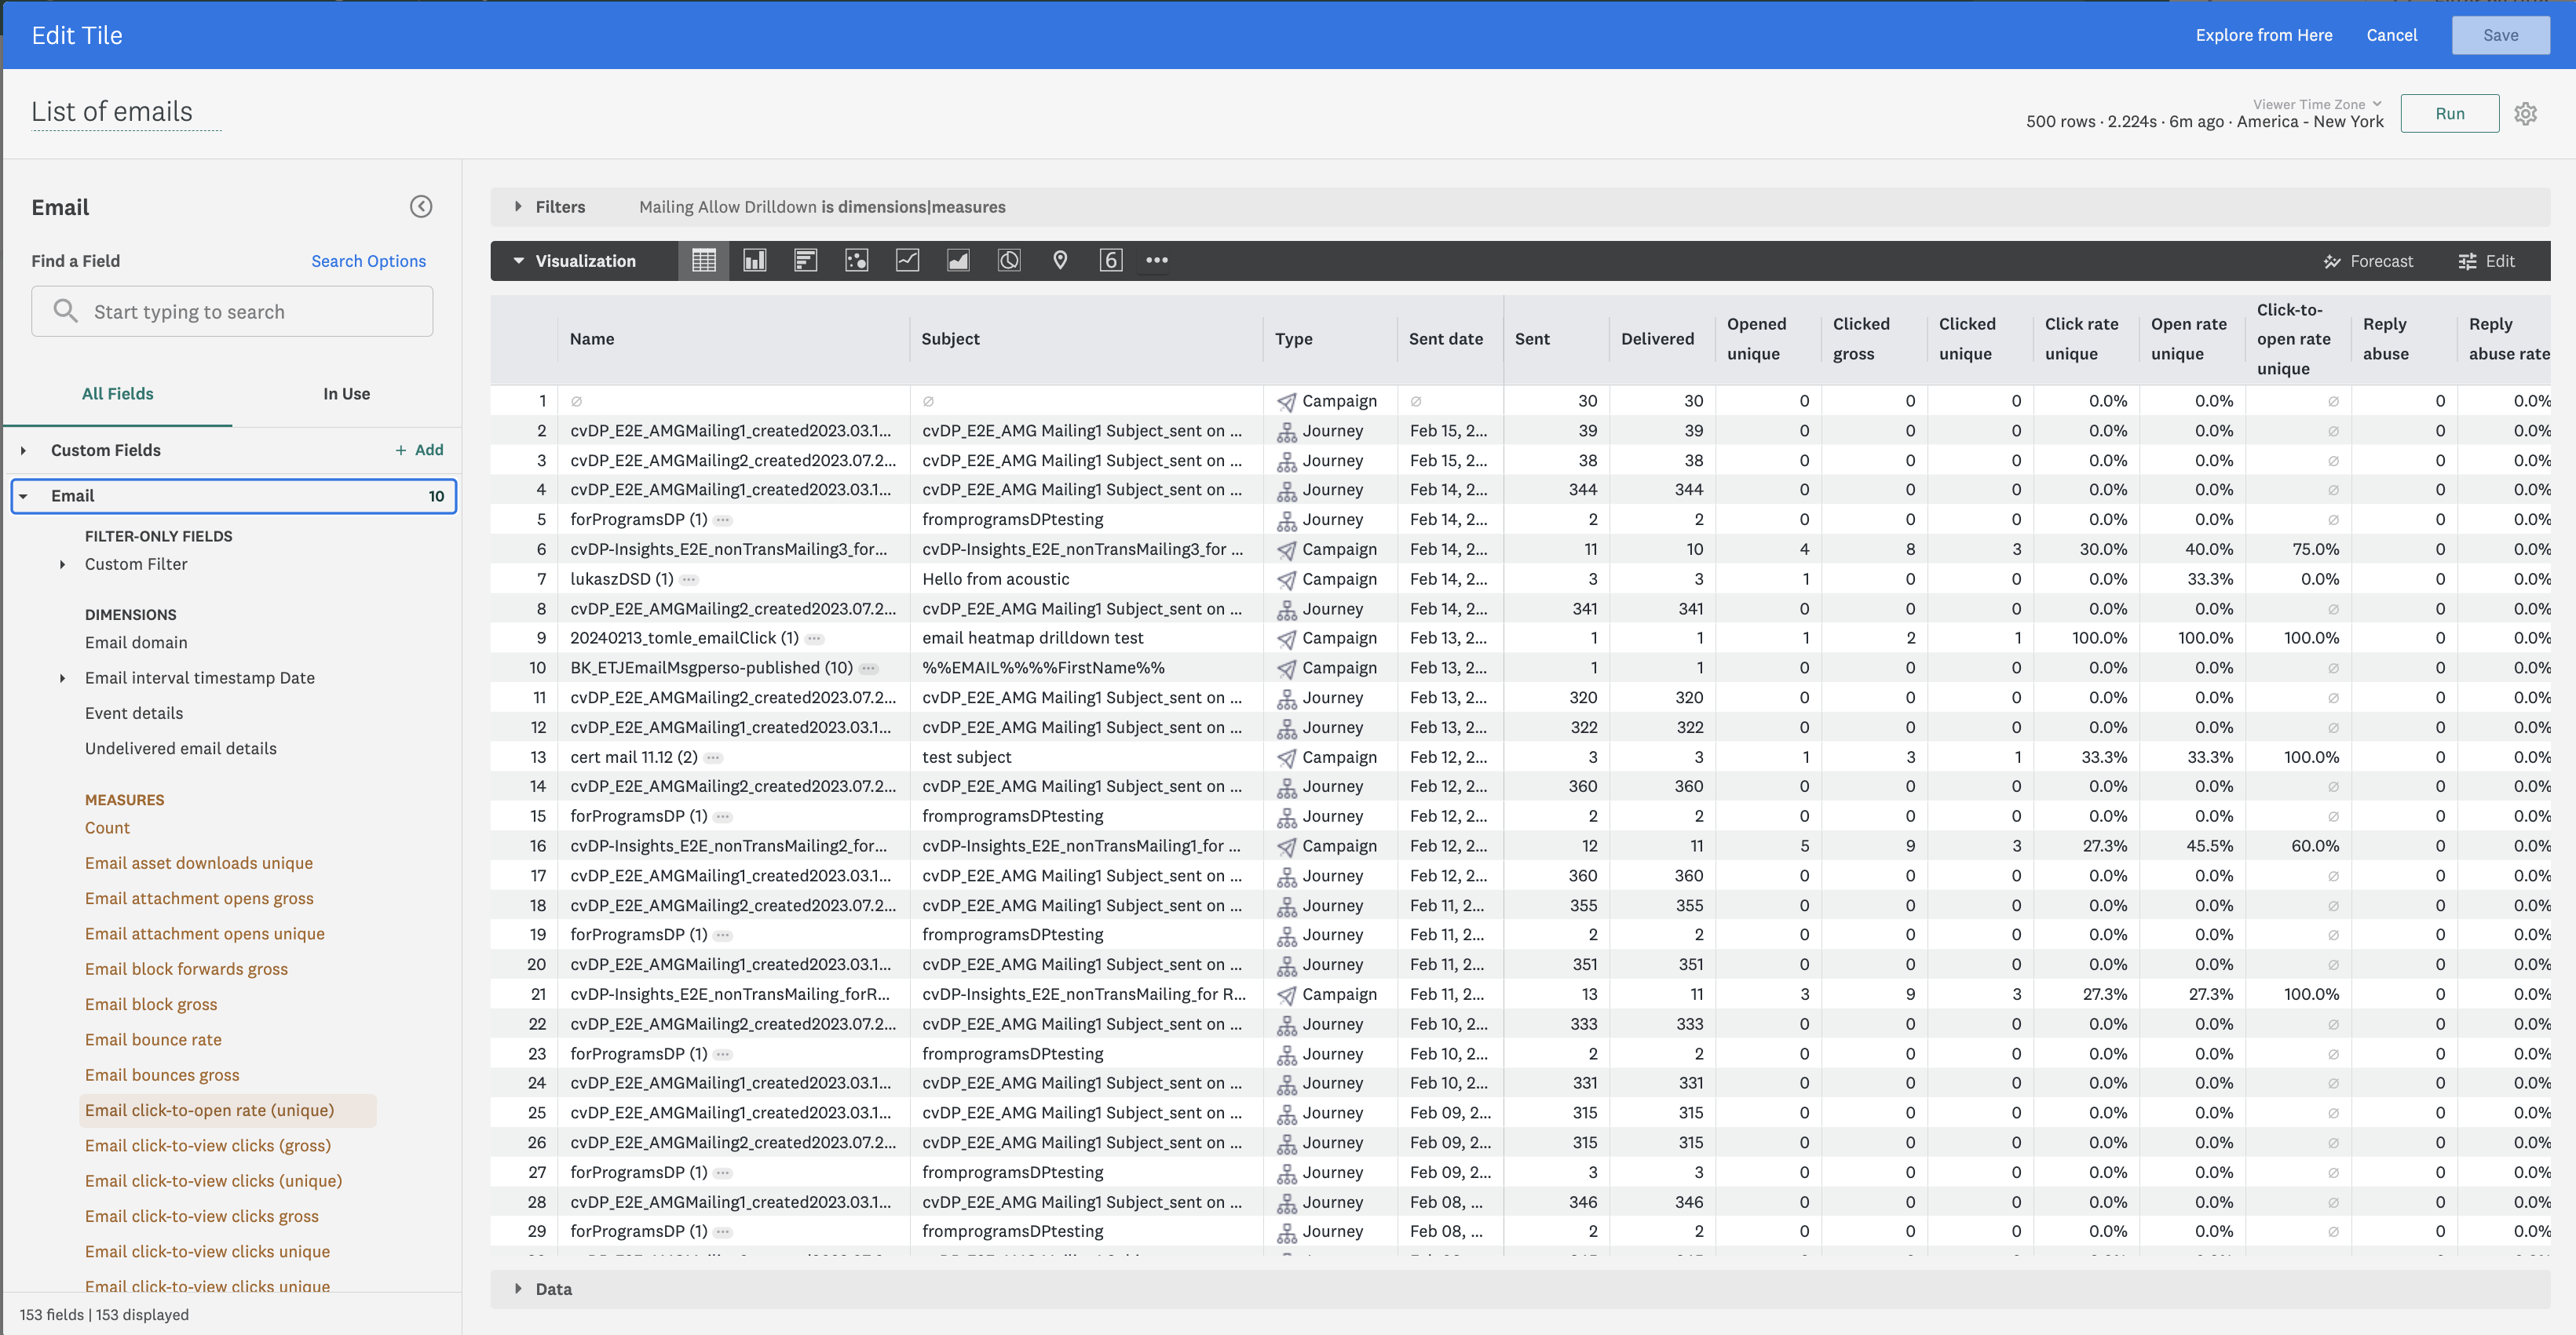Open Search Options
This screenshot has width=2576, height=1335.
click(x=368, y=261)
